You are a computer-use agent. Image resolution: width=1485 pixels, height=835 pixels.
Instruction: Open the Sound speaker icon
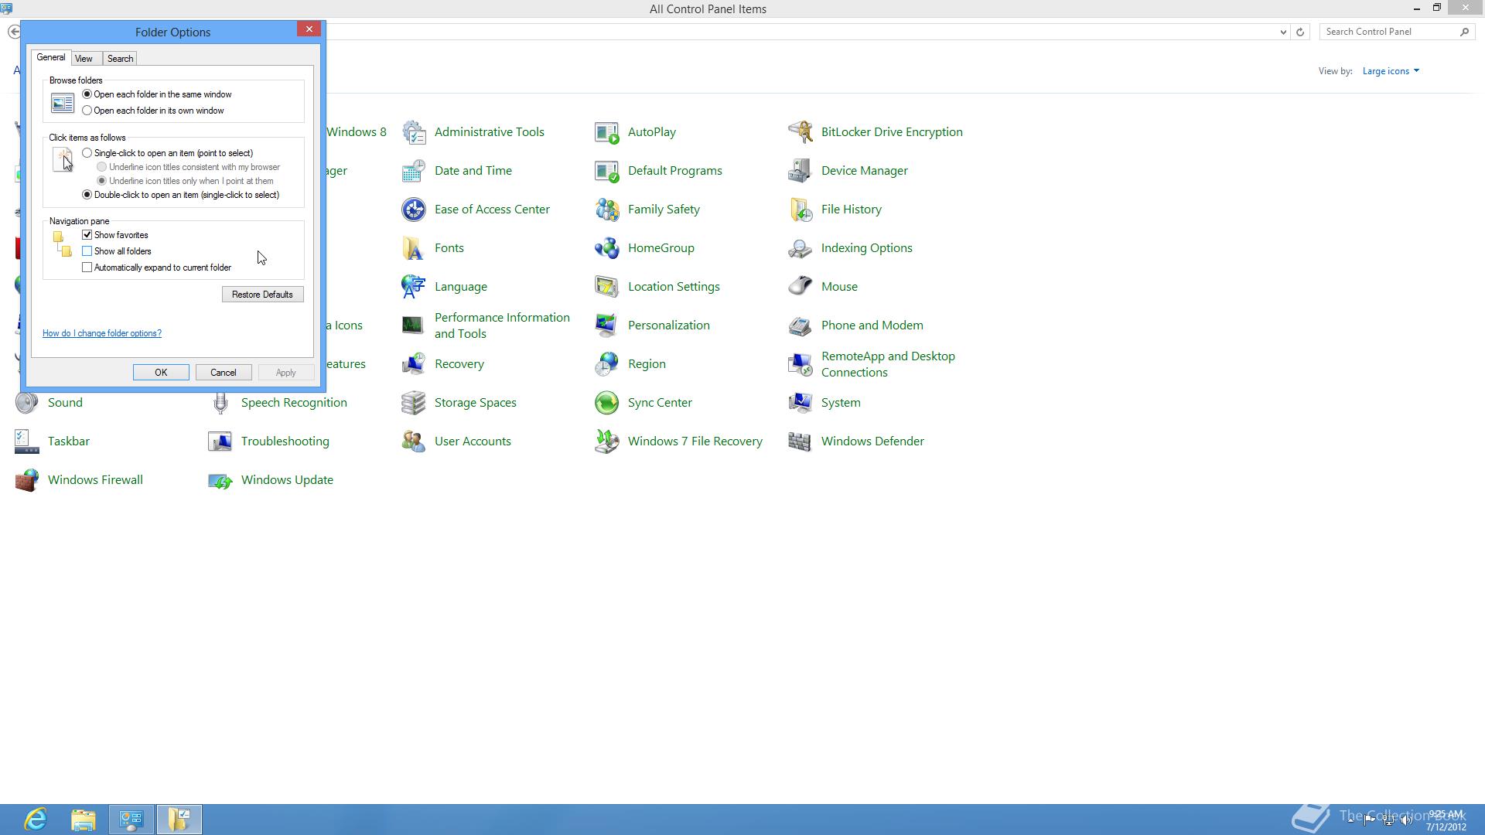[27, 403]
